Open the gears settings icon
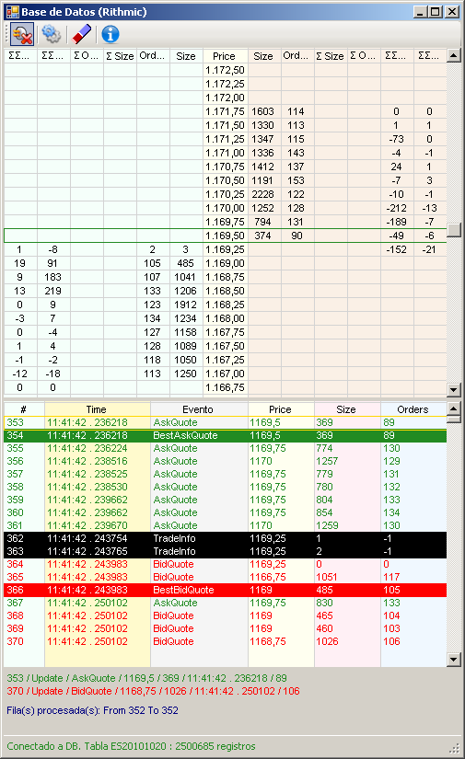This screenshot has height=759, width=465. (51, 34)
